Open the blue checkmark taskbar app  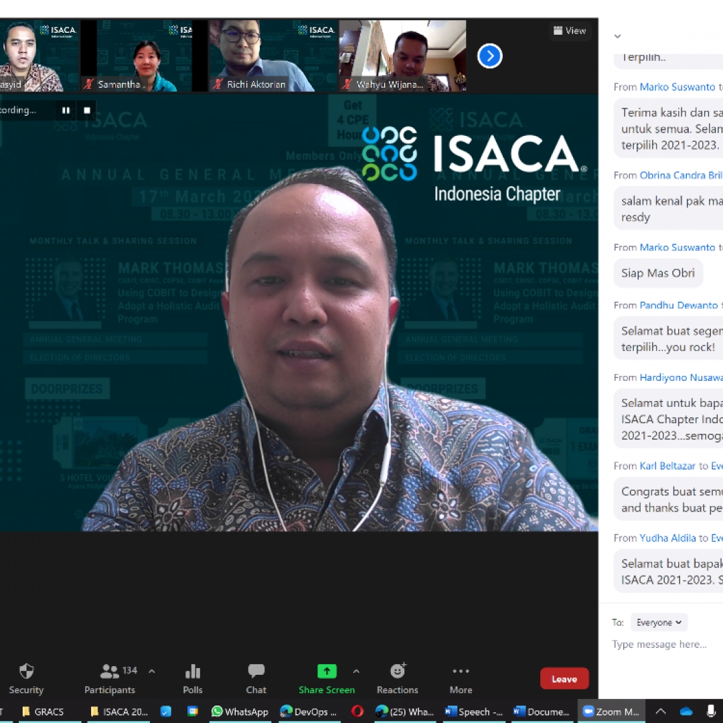165,712
